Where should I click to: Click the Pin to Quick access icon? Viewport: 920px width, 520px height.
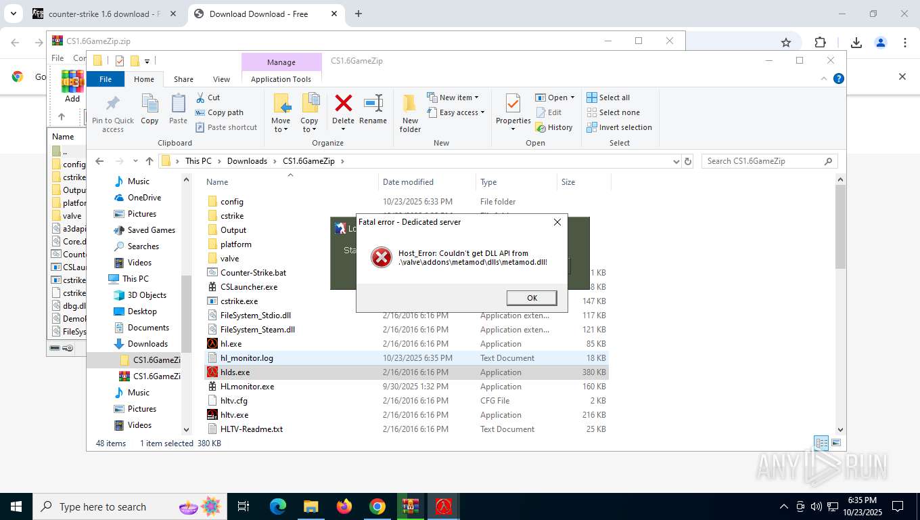click(x=113, y=103)
